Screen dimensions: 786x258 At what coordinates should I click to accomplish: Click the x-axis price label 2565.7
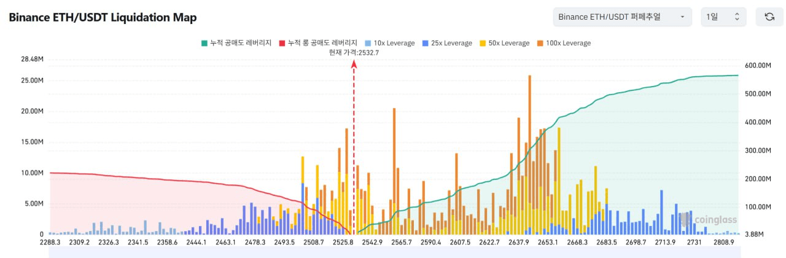pos(401,243)
